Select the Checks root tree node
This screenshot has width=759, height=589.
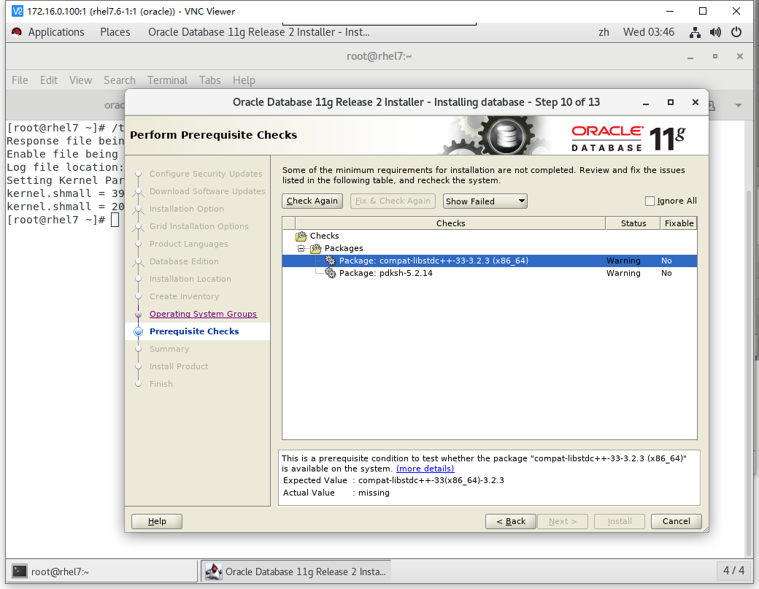tap(324, 236)
